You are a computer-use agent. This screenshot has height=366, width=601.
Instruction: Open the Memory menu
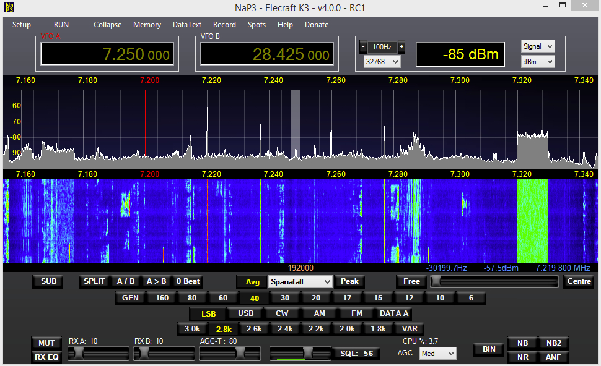pos(147,25)
